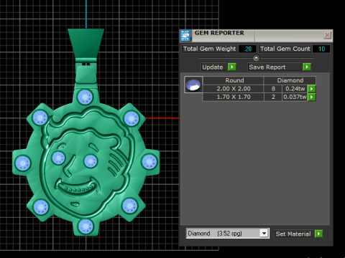Click the quantity 2 cell
This screenshot has height=258, width=345.
coord(273,97)
